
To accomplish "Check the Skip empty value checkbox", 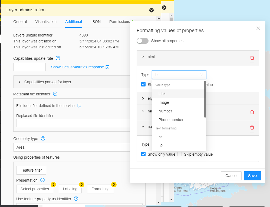I will 180,154.
